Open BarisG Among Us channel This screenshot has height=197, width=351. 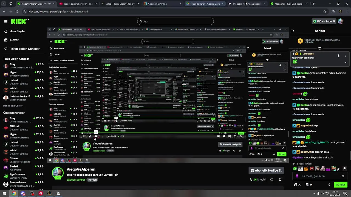[23, 168]
